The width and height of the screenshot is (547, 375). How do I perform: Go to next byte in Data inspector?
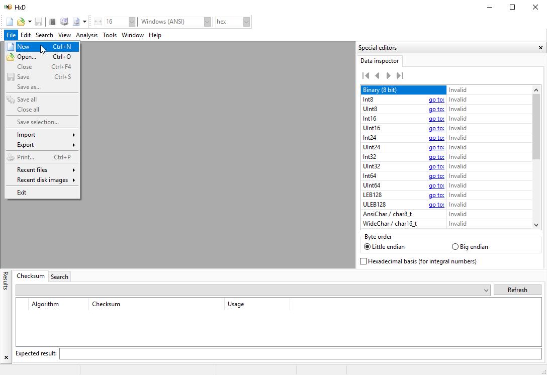388,75
